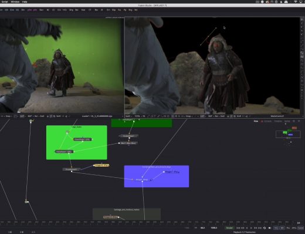Switch to the Timeline tab
This screenshot has height=234, width=305.
[x=277, y=121]
